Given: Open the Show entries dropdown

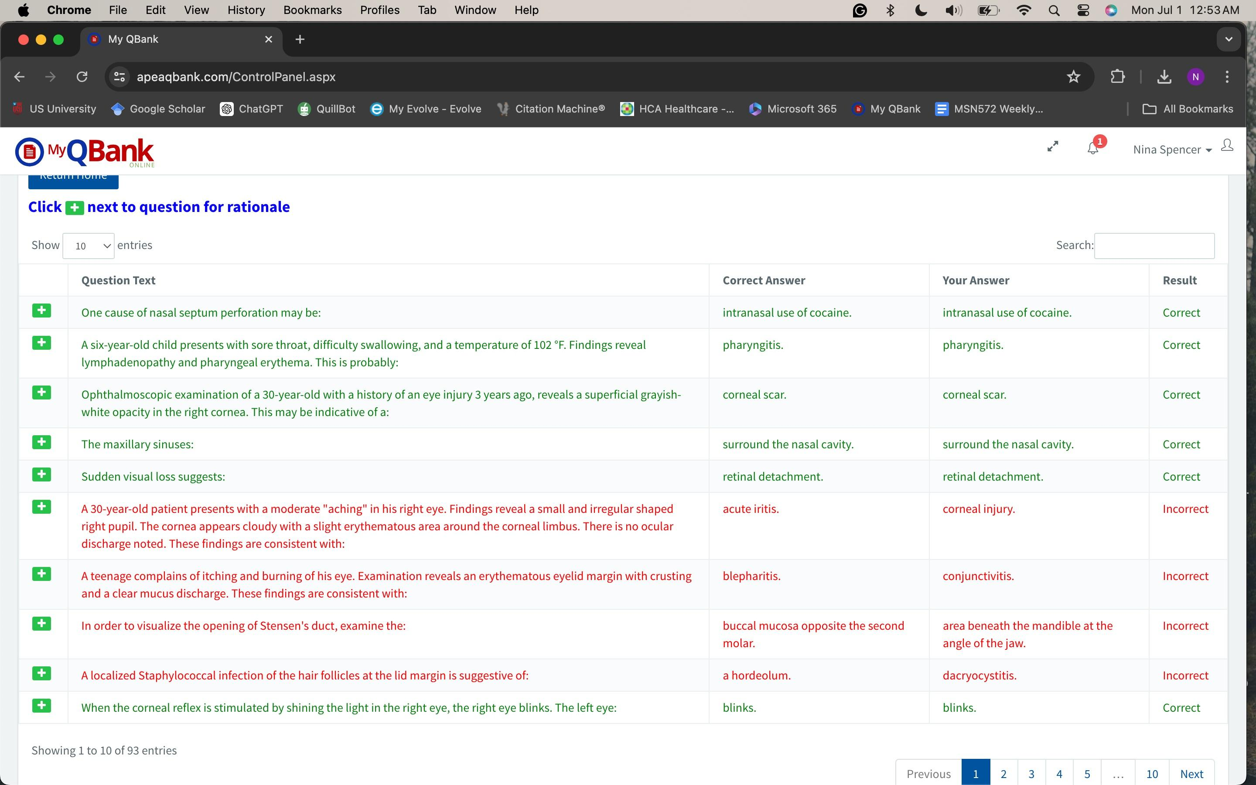Looking at the screenshot, I should click(88, 246).
